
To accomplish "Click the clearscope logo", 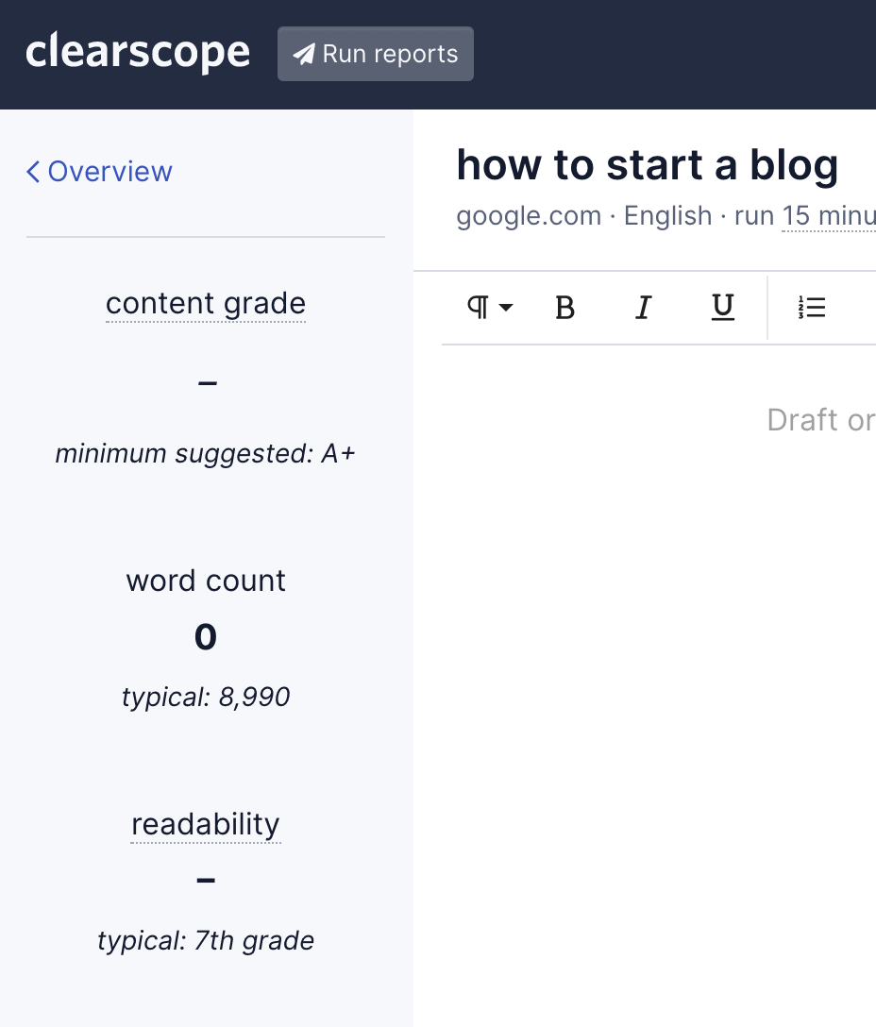I will [x=138, y=53].
